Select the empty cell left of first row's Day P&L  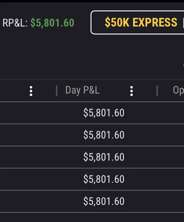pyautogui.click(x=28, y=113)
